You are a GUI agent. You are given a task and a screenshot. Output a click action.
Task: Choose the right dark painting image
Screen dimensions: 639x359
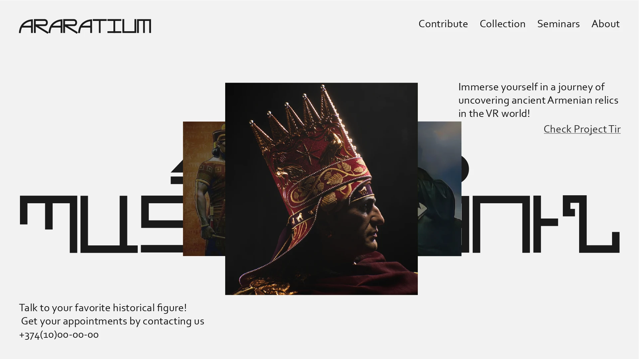pyautogui.click(x=439, y=189)
